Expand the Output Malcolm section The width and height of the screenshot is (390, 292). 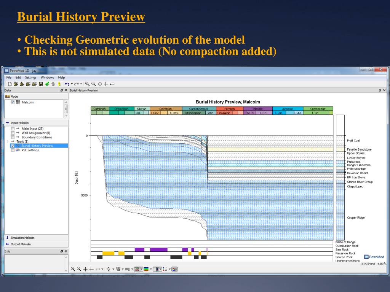[x=36, y=244]
